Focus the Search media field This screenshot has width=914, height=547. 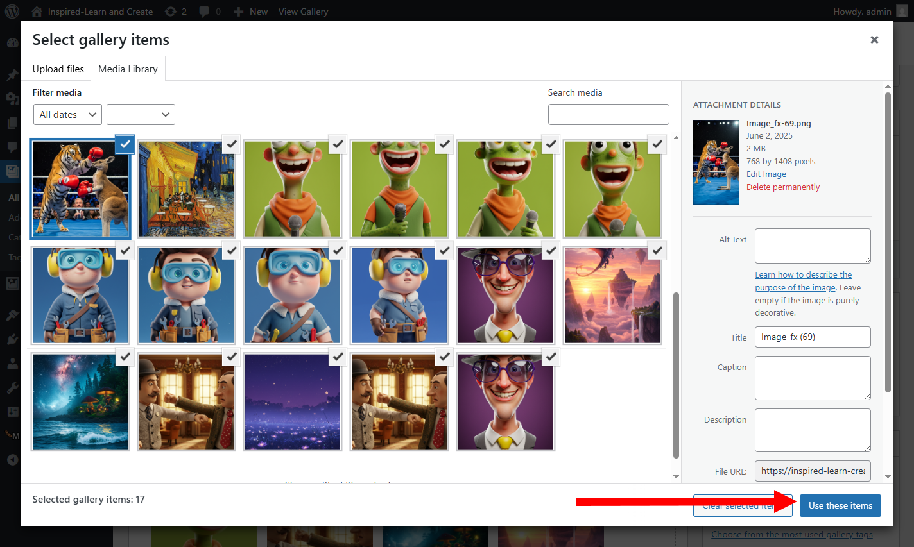[608, 114]
